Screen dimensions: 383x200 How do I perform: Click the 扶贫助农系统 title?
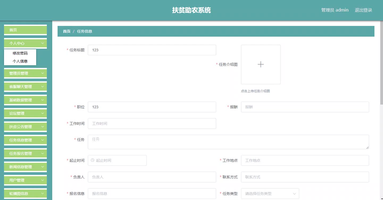tap(191, 10)
